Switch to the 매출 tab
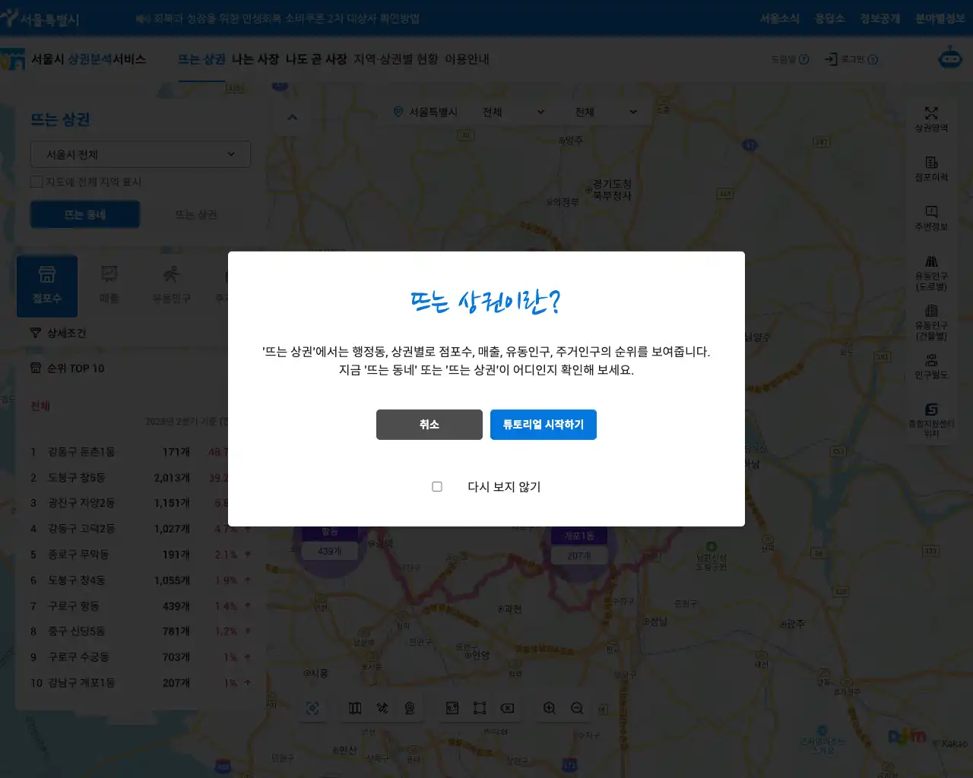 pos(109,285)
